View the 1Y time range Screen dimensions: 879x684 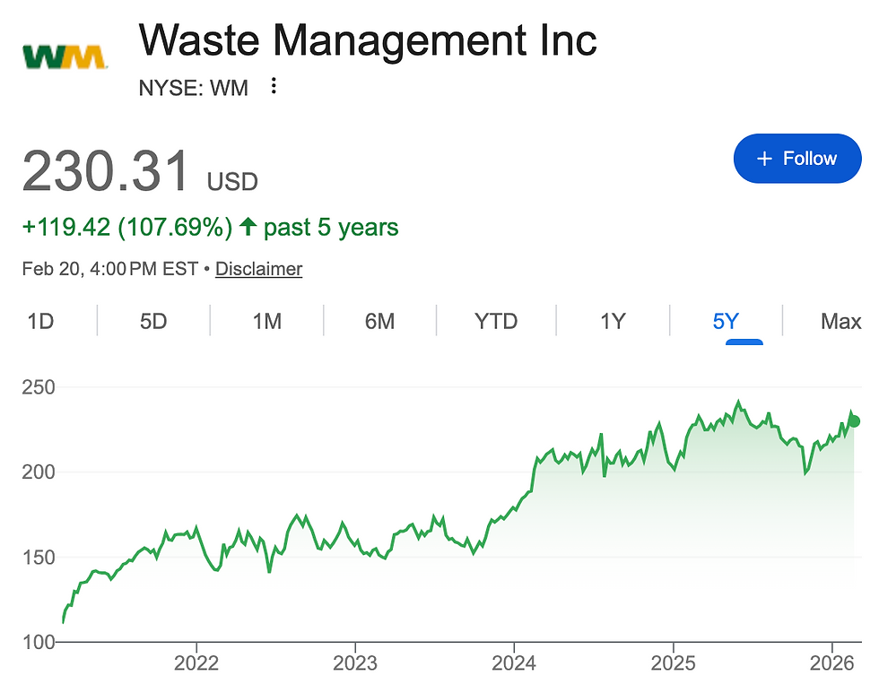(613, 321)
